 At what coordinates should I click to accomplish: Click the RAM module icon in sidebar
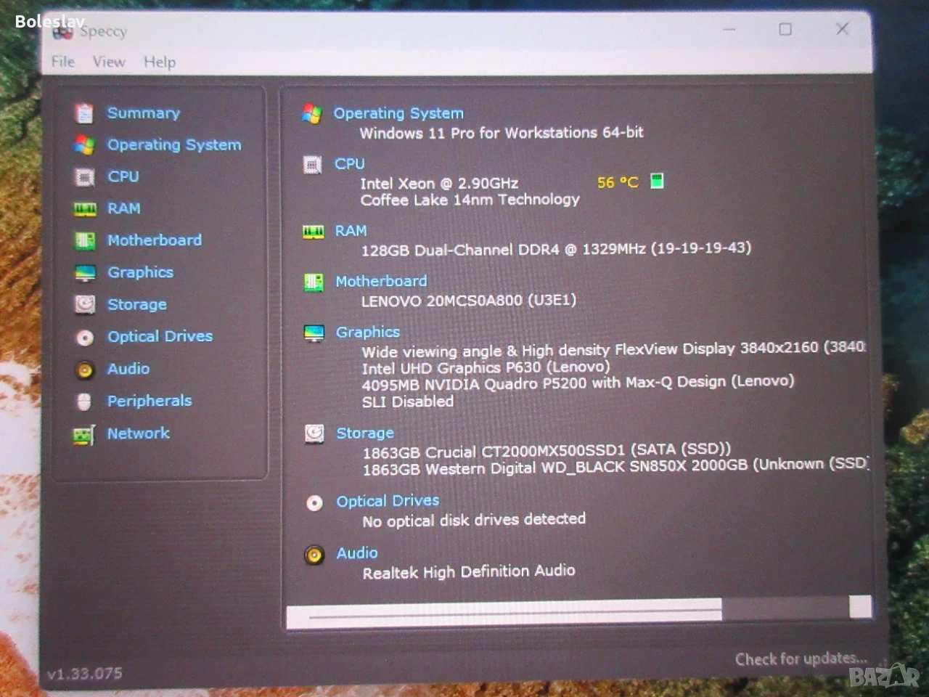(x=85, y=209)
